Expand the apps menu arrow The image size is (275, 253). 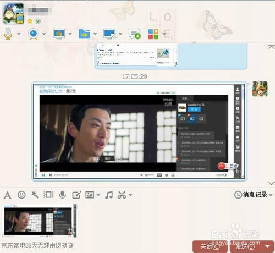164,34
